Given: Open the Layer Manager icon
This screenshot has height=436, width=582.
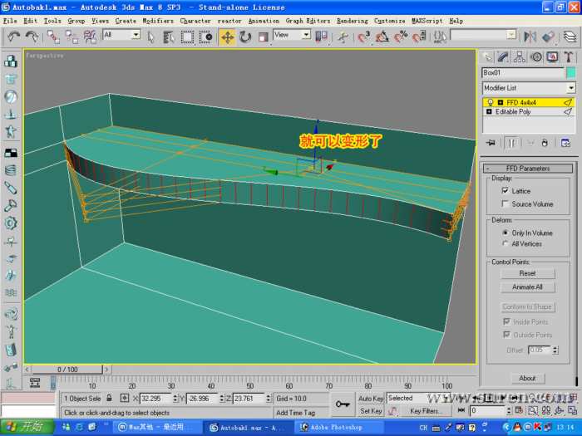Looking at the screenshot, I should [570, 37].
